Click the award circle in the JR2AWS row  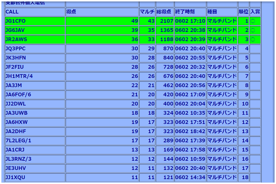[253, 40]
